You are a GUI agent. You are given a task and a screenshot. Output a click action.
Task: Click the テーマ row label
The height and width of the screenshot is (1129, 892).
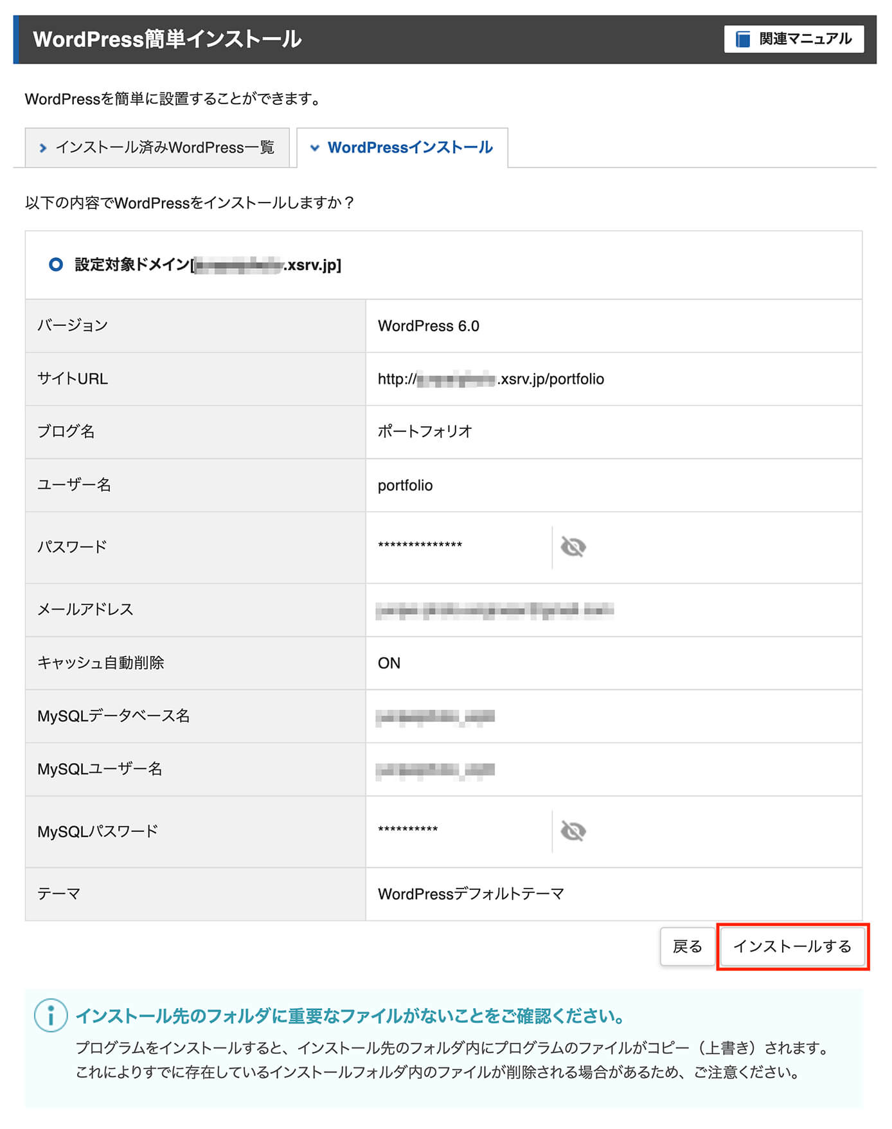coord(58,894)
